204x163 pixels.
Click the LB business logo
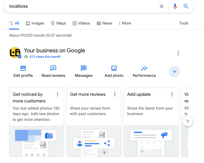(15, 53)
